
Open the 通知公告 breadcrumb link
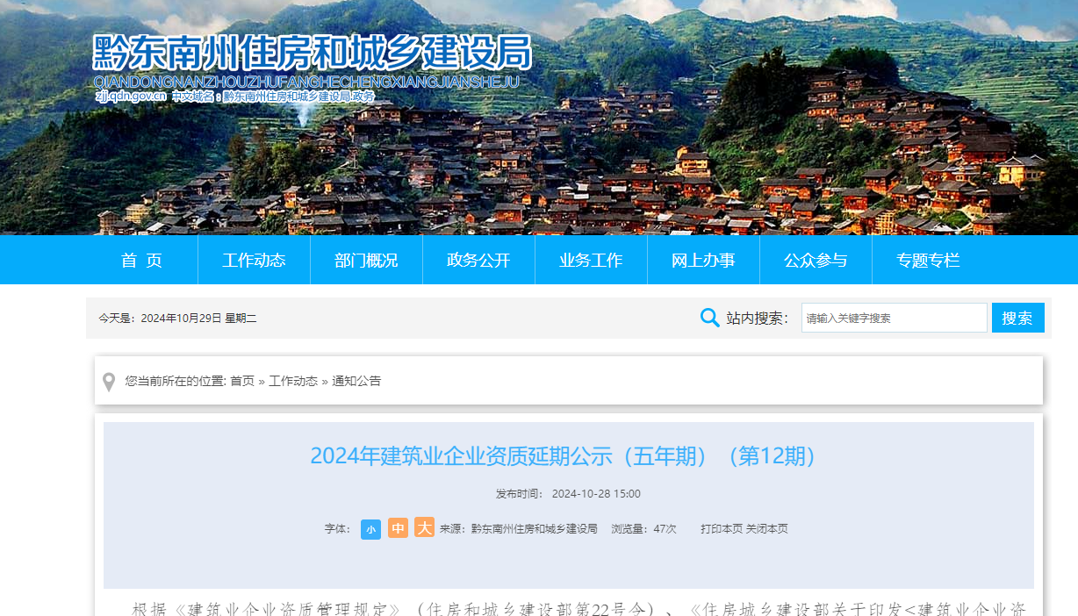pyautogui.click(x=355, y=381)
